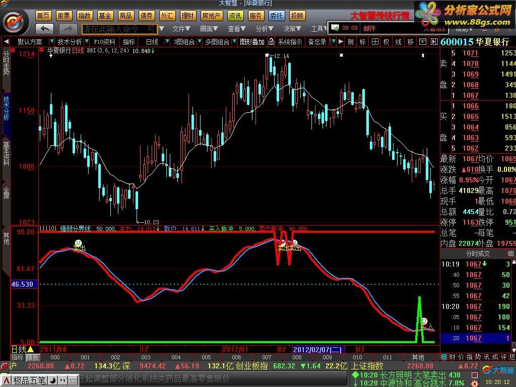Screen dimensions: 516x387
Task: Open the 工具 menu
Action: point(318,29)
